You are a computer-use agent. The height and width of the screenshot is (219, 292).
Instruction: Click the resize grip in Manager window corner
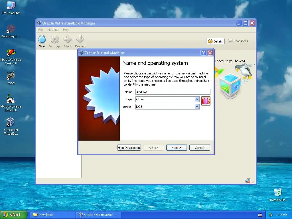(254, 182)
